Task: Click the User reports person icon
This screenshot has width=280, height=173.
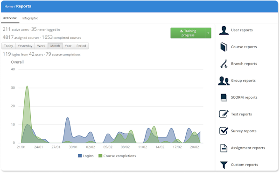Action: pos(224,30)
